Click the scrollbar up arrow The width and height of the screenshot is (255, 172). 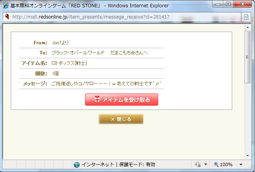248,27
